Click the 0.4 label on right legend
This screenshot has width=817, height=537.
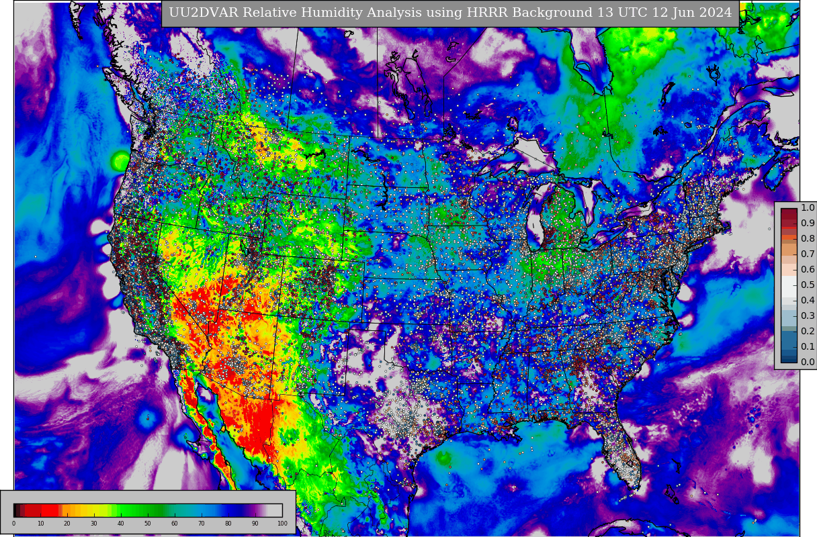[808, 301]
